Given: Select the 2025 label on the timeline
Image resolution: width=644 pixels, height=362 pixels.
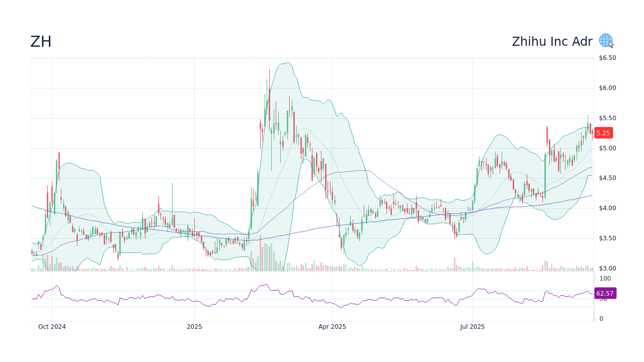Looking at the screenshot, I should 194,326.
